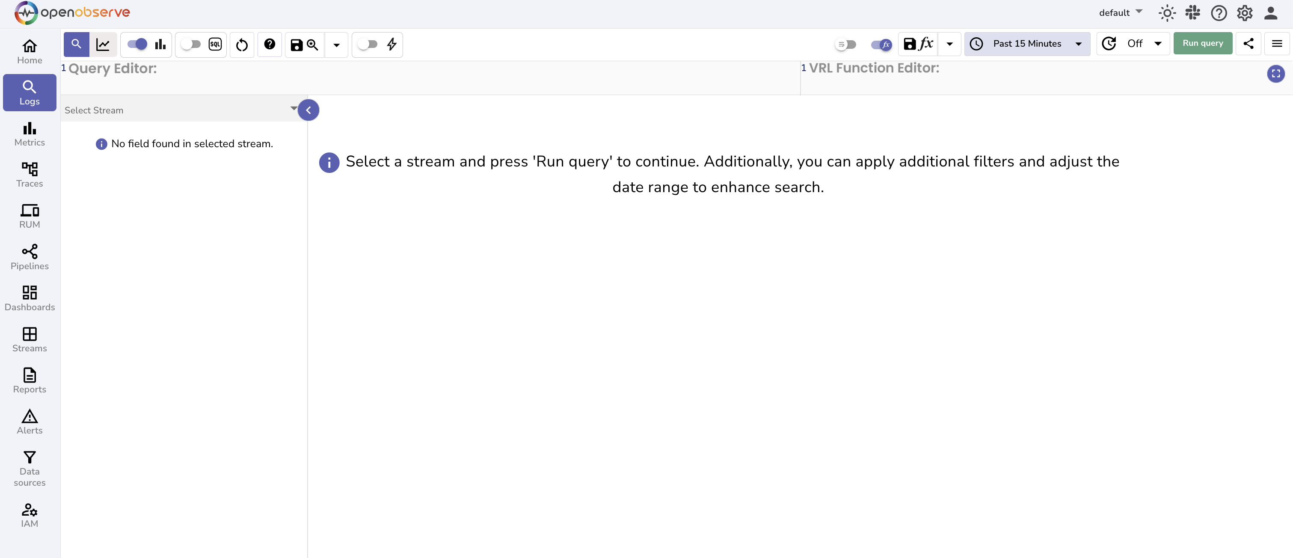This screenshot has height=558, width=1293.
Task: Open the Slack community icon
Action: pos(1192,12)
